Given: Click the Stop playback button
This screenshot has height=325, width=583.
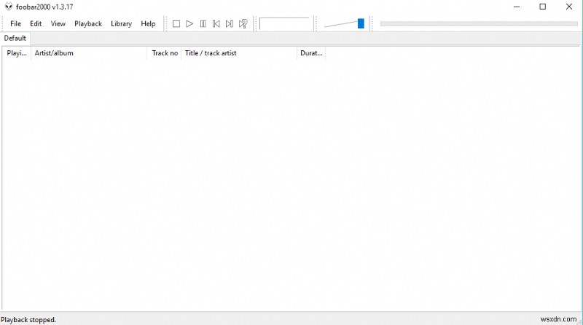Looking at the screenshot, I should click(176, 24).
